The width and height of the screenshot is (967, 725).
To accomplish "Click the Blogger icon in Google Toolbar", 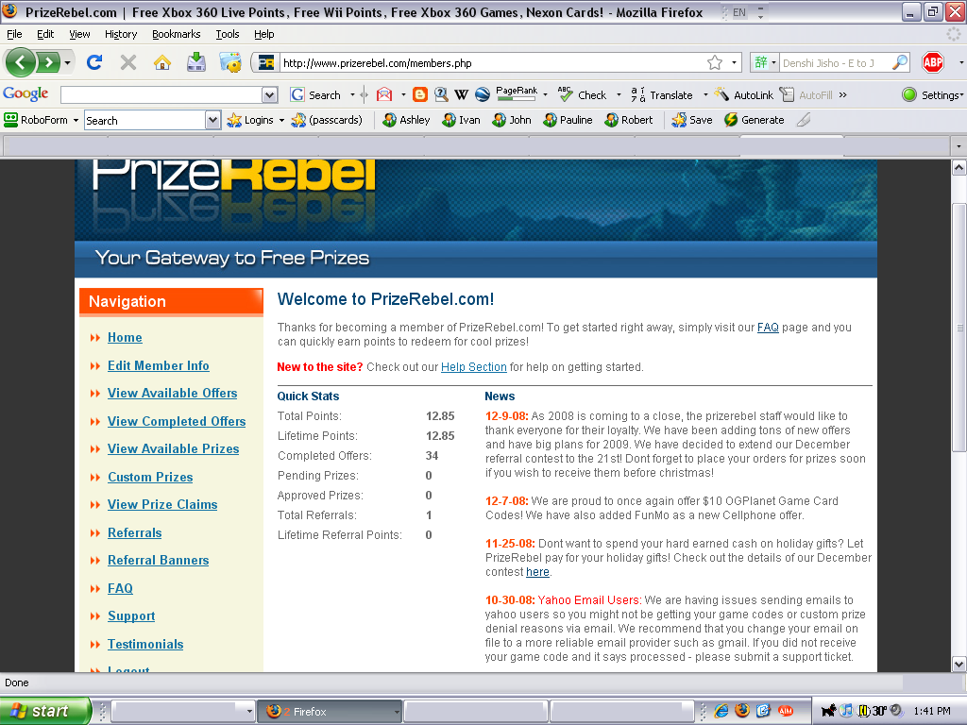I will click(419, 94).
